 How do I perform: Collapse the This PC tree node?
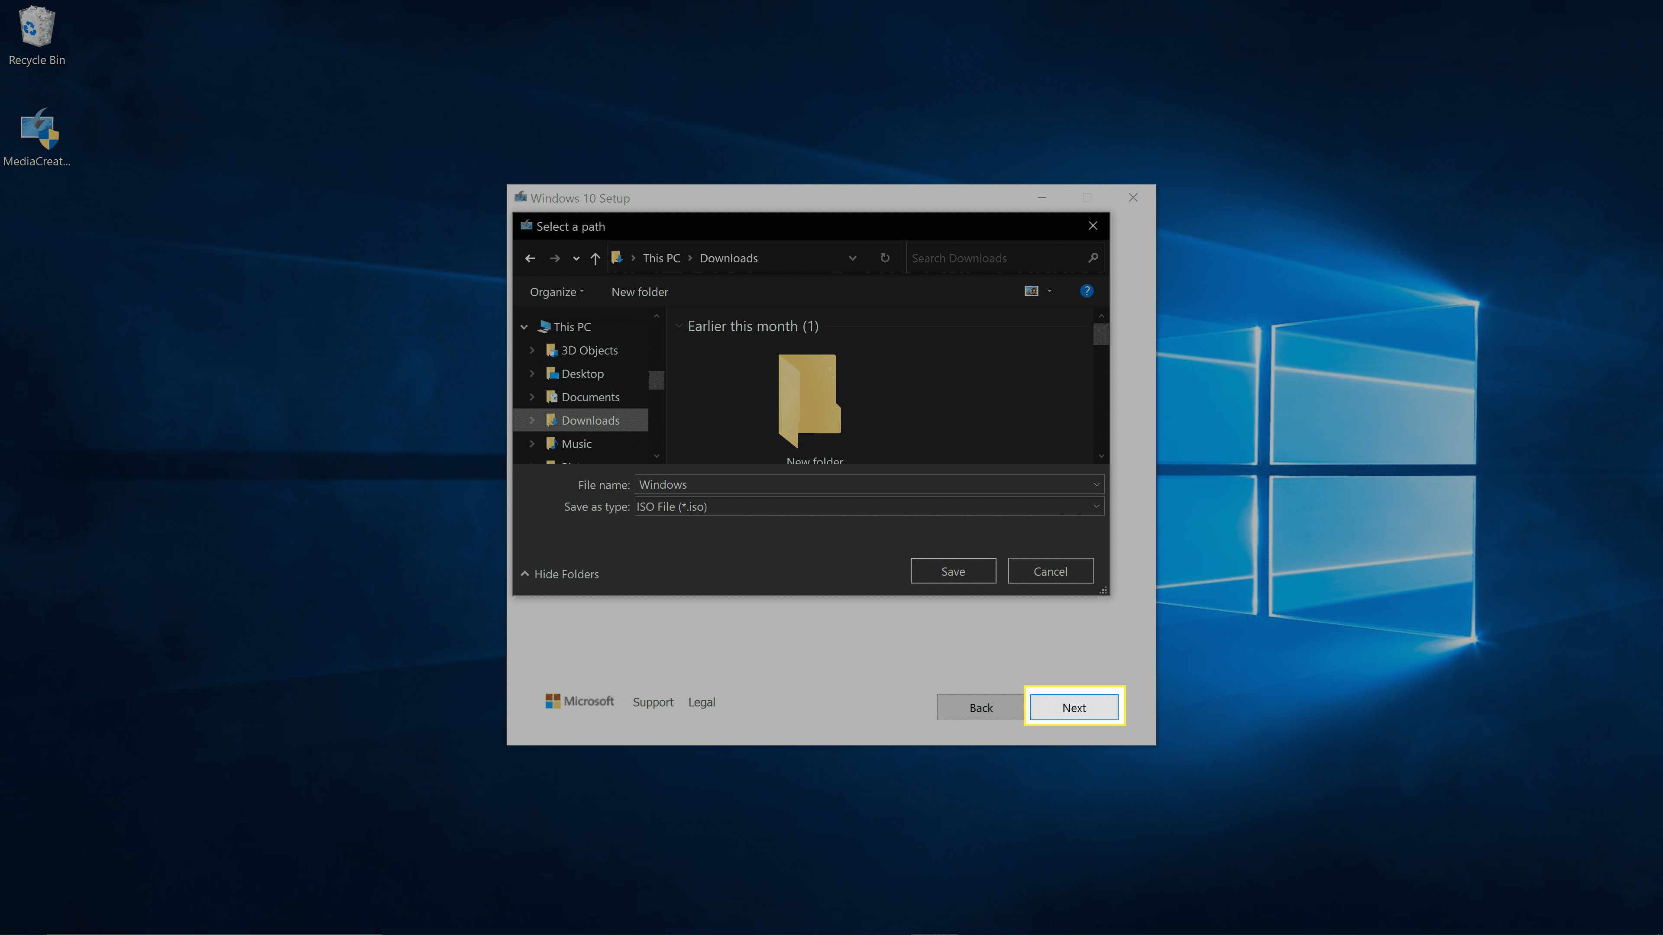click(524, 327)
